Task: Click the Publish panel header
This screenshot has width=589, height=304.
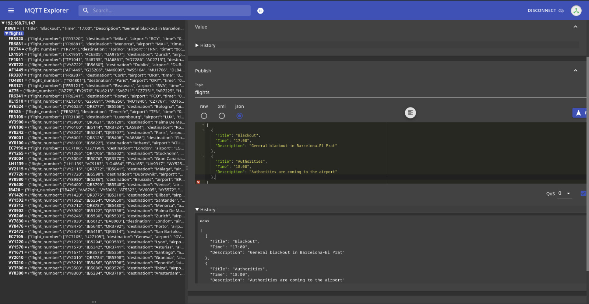Action: click(387, 71)
